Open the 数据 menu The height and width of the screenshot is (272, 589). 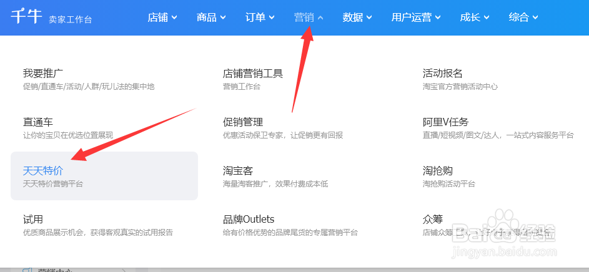(357, 17)
